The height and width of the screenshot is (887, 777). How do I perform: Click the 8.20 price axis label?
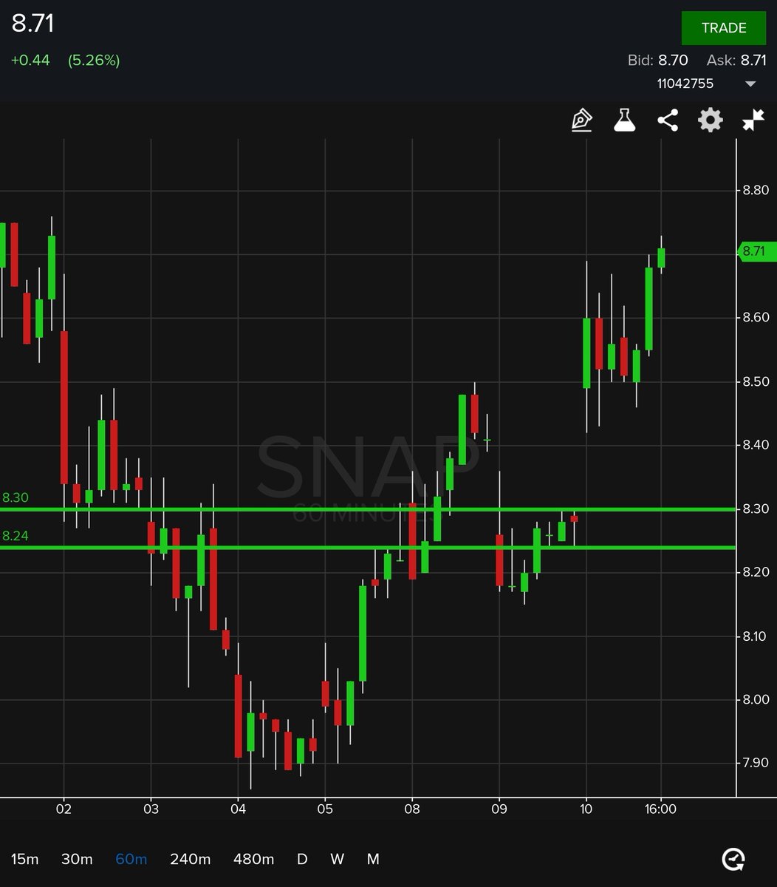click(x=756, y=572)
